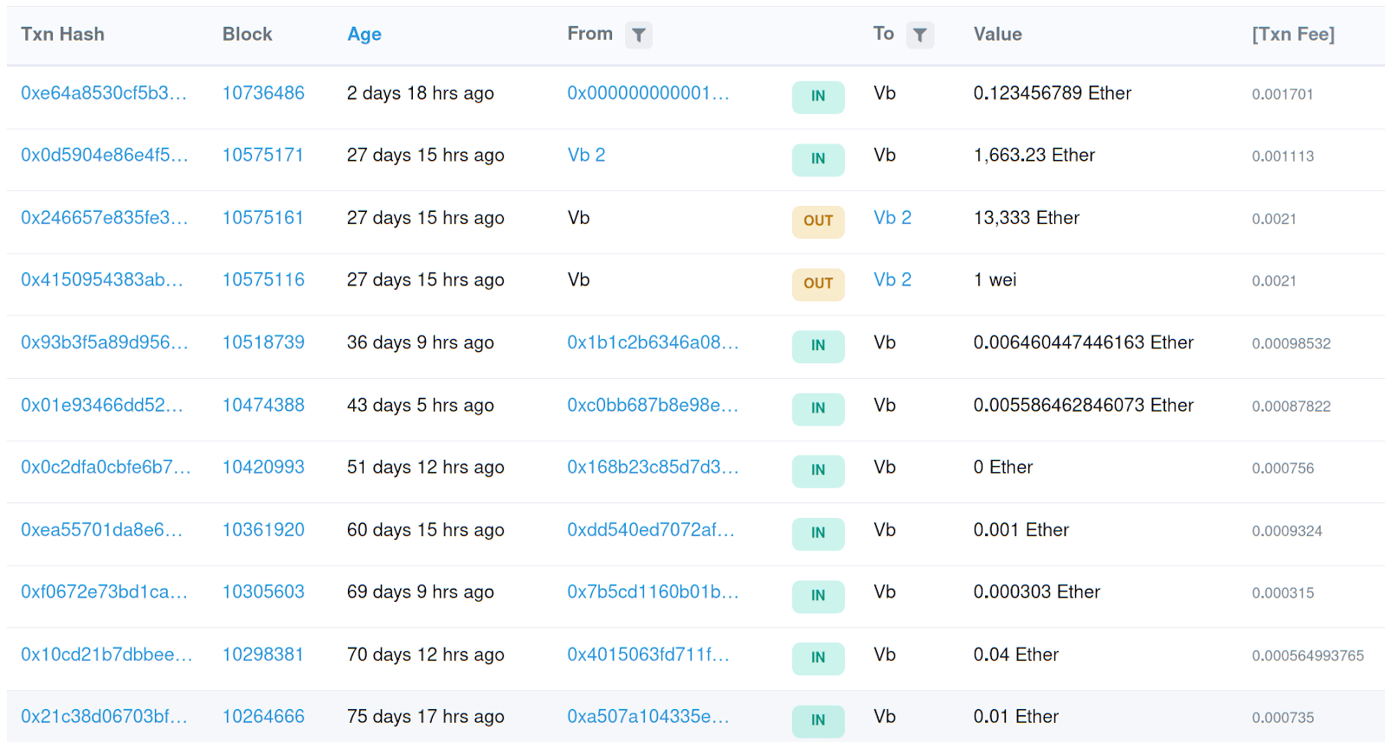
Task: Select the 0.005586462846073 Ether value
Action: coord(1084,406)
